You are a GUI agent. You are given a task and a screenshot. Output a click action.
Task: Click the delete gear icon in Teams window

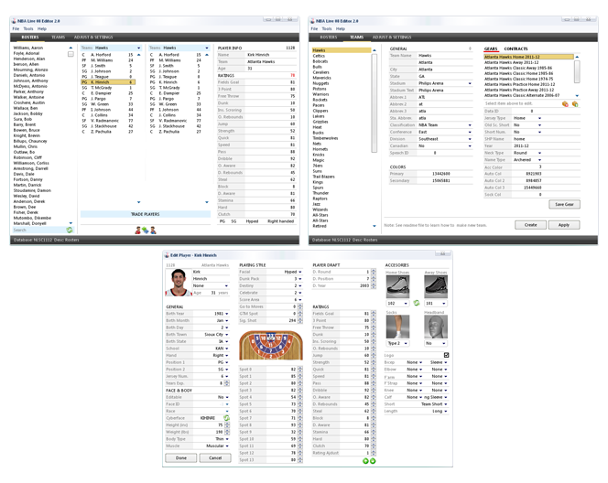tap(565, 103)
